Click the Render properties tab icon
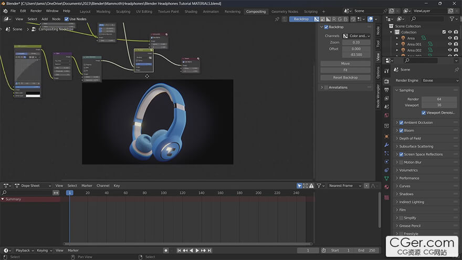This screenshot has height=260, width=462. [386, 81]
